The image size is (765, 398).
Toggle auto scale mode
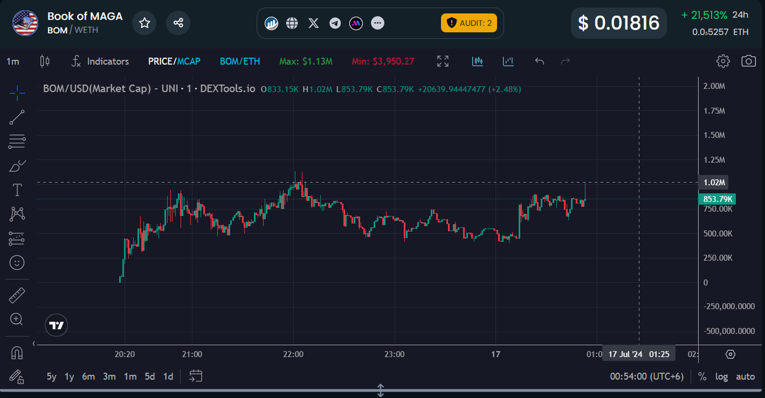pos(745,376)
